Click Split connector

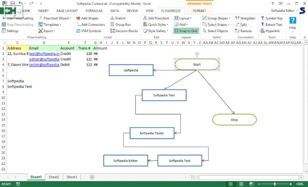pos(241,25)
